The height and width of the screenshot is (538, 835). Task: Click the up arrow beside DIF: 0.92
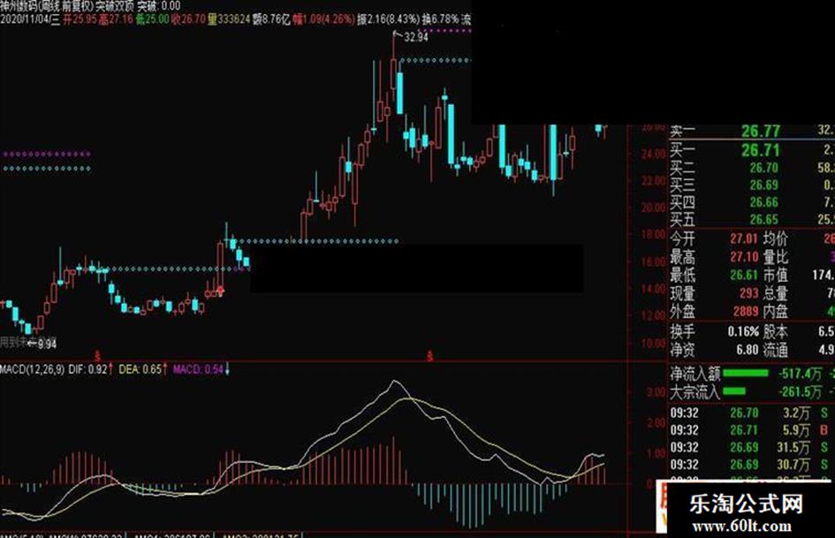point(110,369)
